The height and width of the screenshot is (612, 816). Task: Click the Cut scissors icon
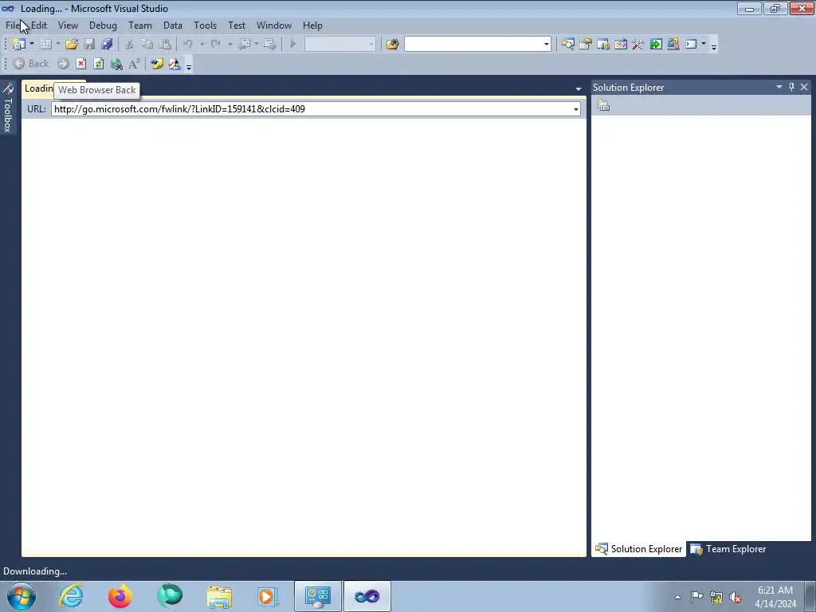click(130, 45)
